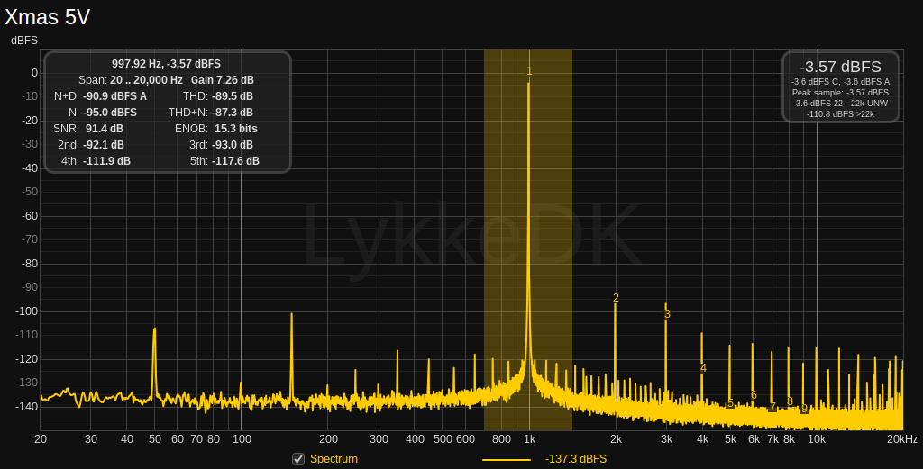The height and width of the screenshot is (469, 923).
Task: Click the 0 level axis label
Action: point(35,73)
